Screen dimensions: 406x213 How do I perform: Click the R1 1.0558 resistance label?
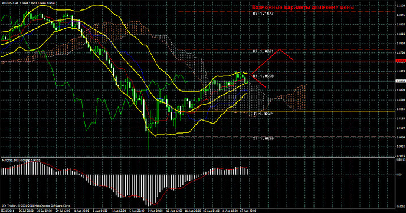coord(263,76)
